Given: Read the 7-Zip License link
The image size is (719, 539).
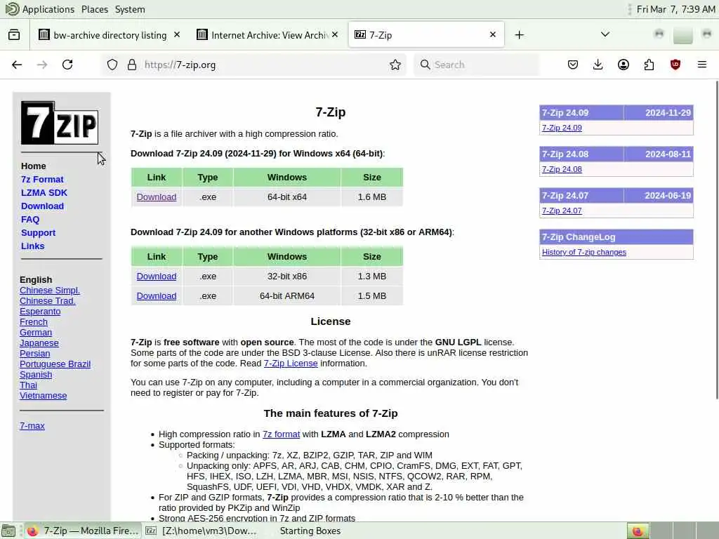Looking at the screenshot, I should [x=291, y=364].
